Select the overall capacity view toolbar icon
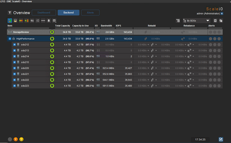 pos(10,21)
